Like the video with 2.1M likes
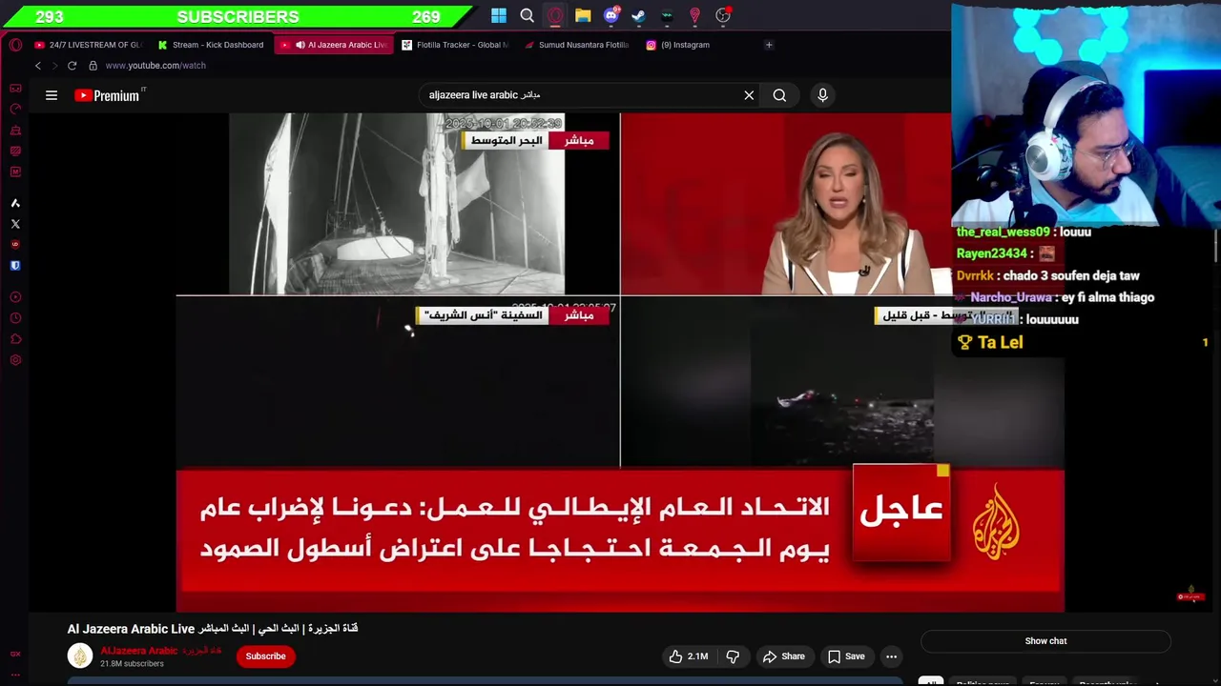The image size is (1221, 686). pyautogui.click(x=689, y=656)
